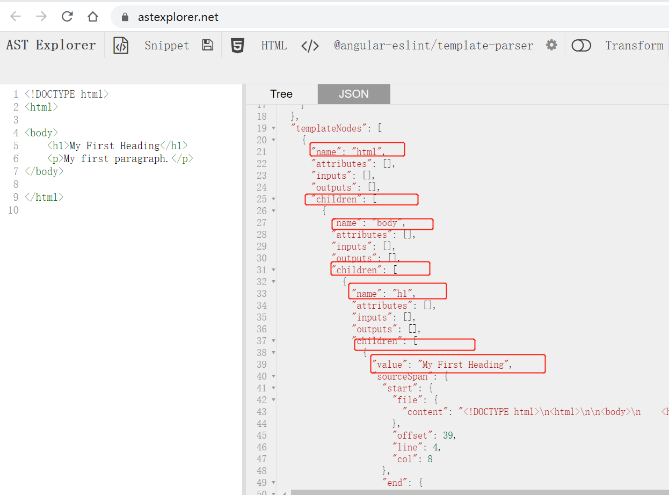Switch to the Tree tab
Screen dimensions: 669x495
[281, 94]
